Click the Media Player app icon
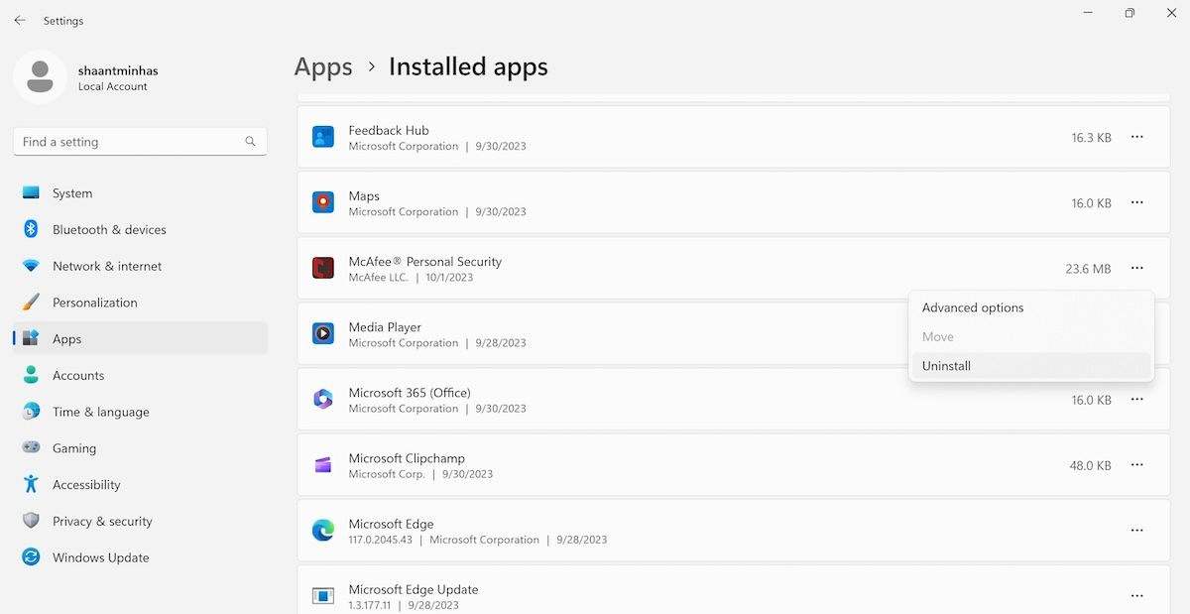The width and height of the screenshot is (1190, 614). 322,332
